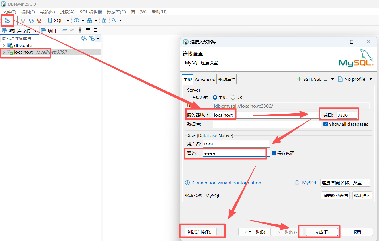Click the collapse all icon in navigator
The image size is (379, 241).
coord(64,30)
